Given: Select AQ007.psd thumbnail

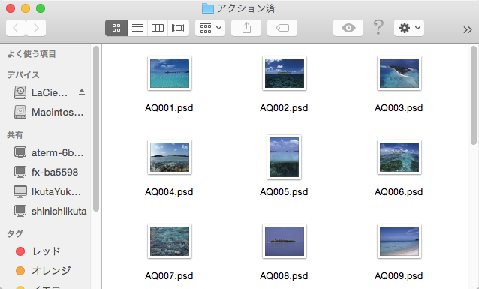Looking at the screenshot, I should pyautogui.click(x=170, y=242).
